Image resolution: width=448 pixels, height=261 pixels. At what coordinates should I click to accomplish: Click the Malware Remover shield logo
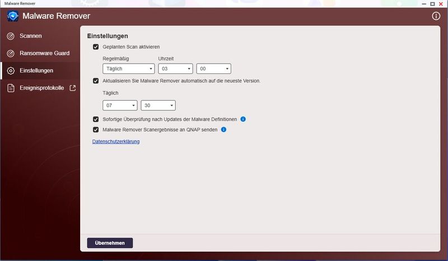pyautogui.click(x=13, y=16)
